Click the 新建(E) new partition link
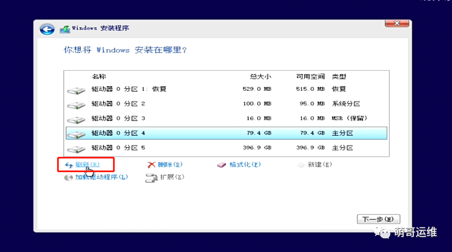 coord(320,164)
